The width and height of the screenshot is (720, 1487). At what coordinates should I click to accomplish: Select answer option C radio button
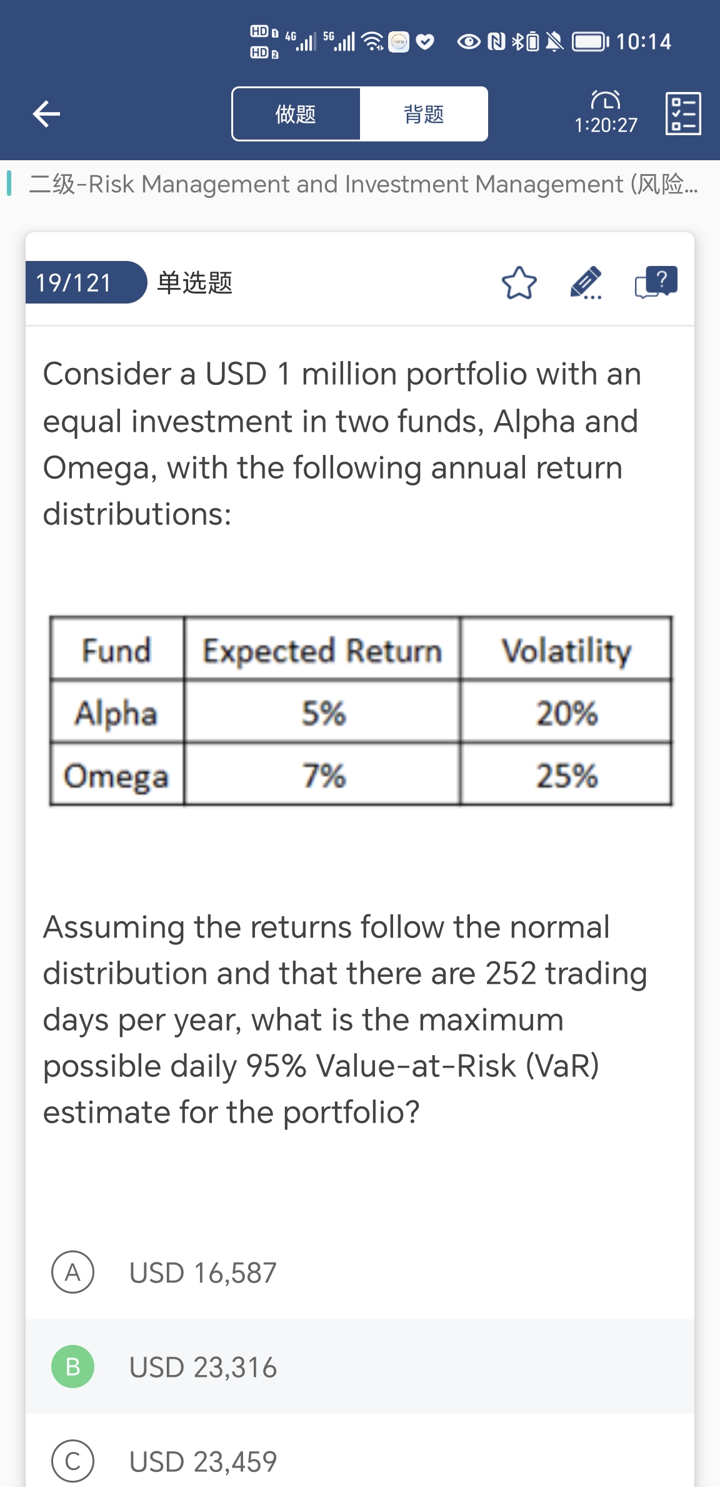coord(72,1461)
